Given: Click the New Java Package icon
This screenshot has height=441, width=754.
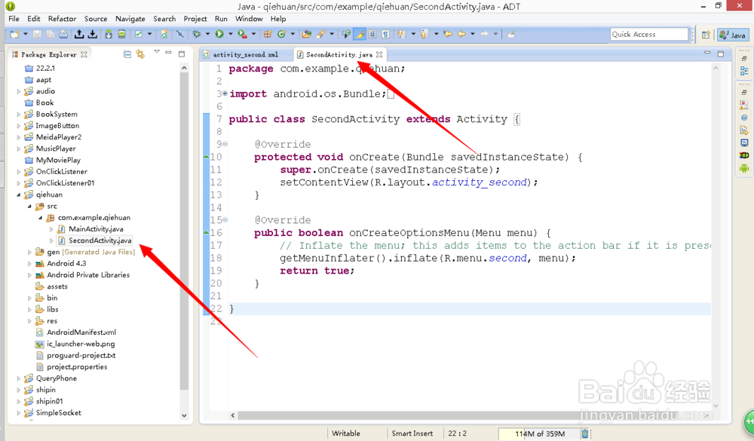Looking at the screenshot, I should (x=268, y=34).
